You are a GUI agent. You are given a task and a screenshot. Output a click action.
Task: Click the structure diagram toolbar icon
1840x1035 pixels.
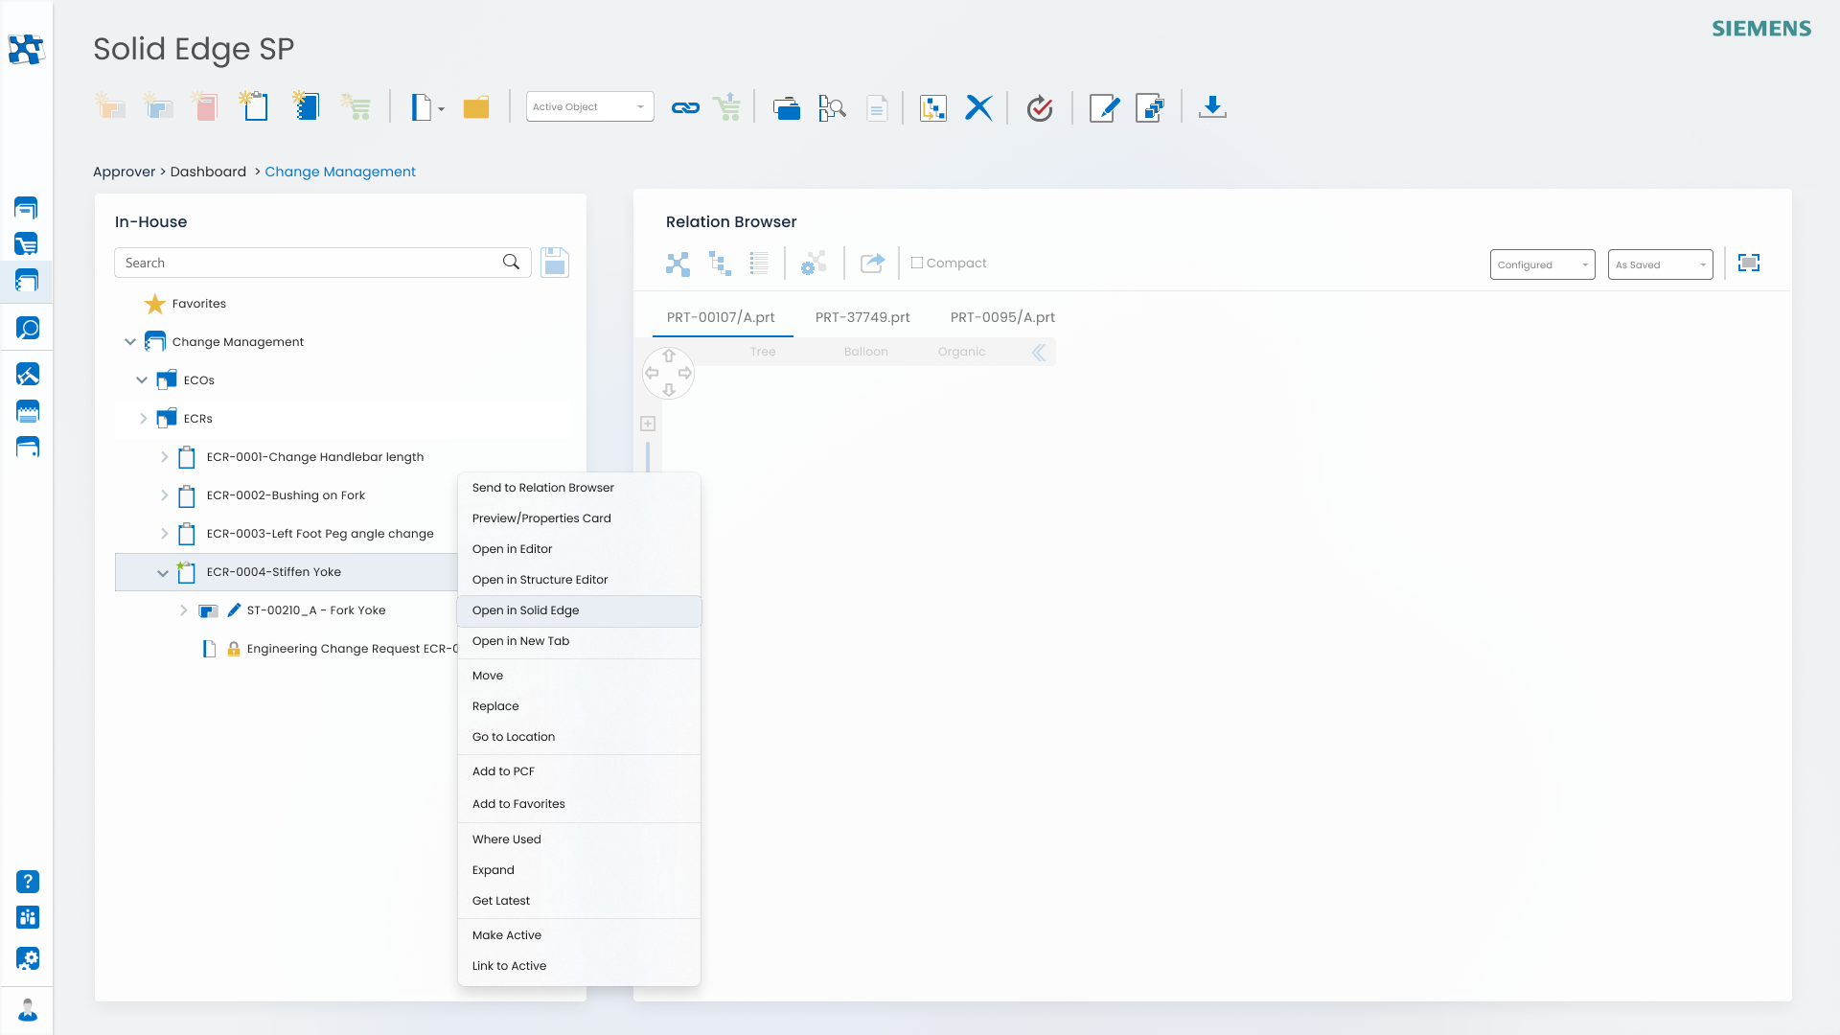pos(933,107)
